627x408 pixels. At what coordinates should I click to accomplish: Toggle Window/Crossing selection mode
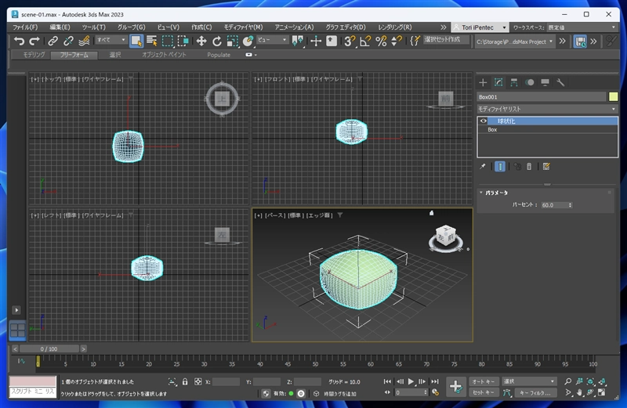(183, 41)
